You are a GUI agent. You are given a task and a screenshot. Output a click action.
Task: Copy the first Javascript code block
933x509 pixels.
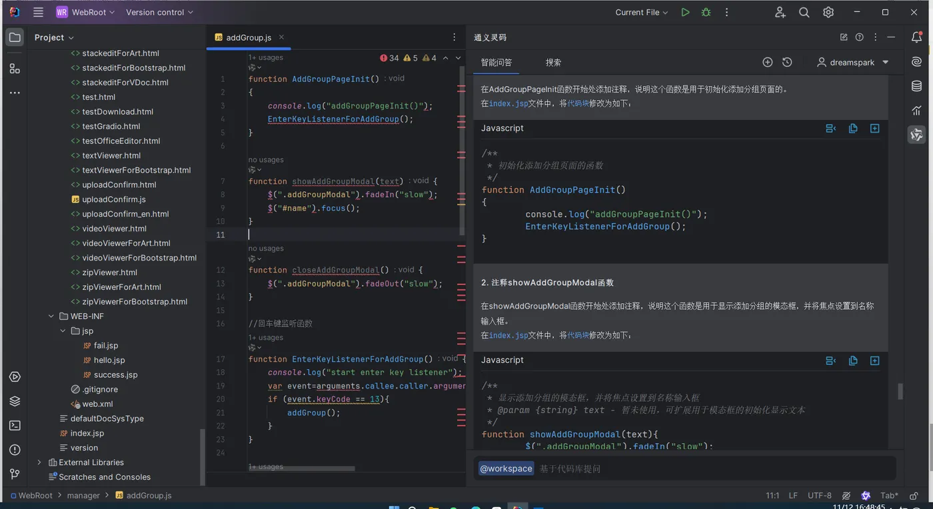853,128
